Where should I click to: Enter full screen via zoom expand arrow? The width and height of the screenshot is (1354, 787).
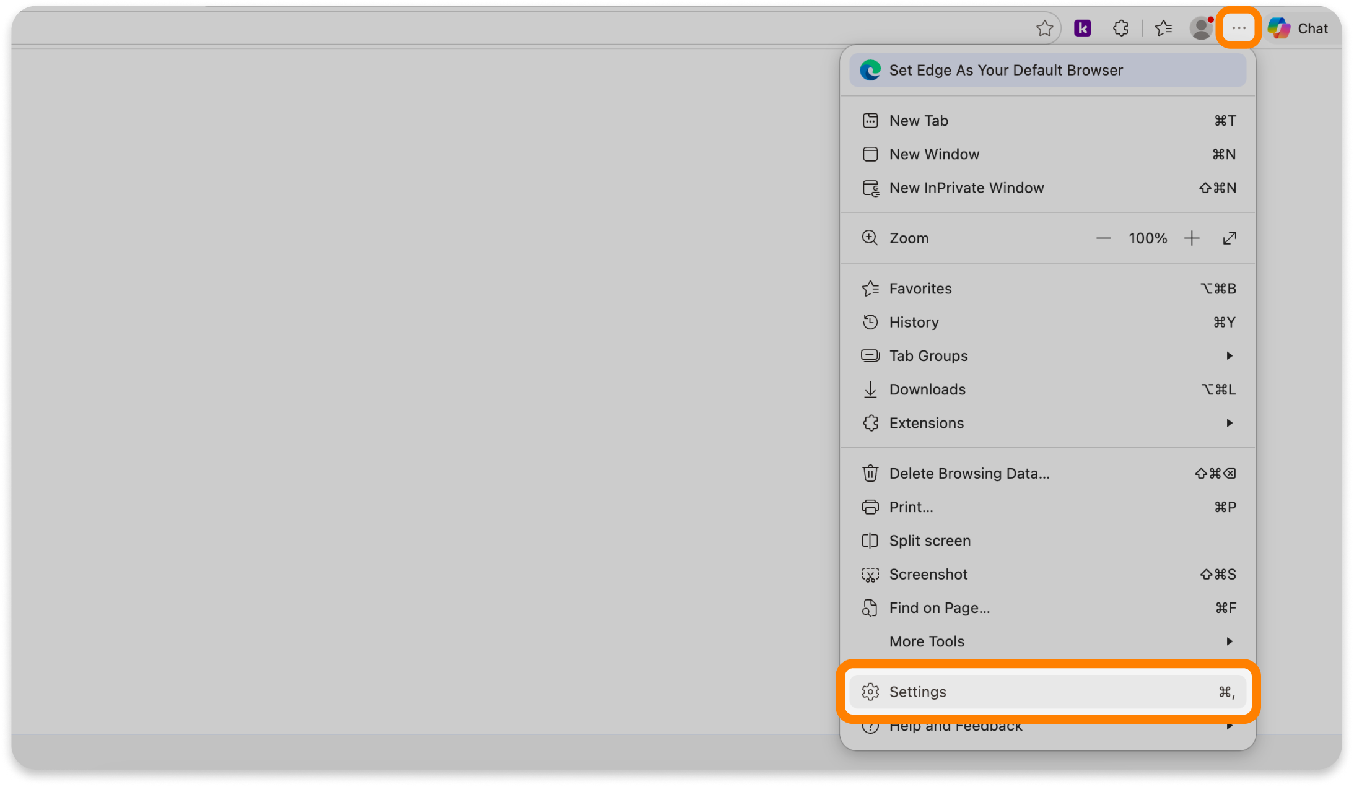tap(1230, 238)
